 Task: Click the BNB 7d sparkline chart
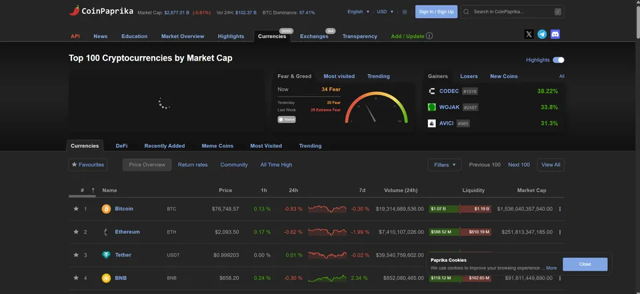pos(327,278)
